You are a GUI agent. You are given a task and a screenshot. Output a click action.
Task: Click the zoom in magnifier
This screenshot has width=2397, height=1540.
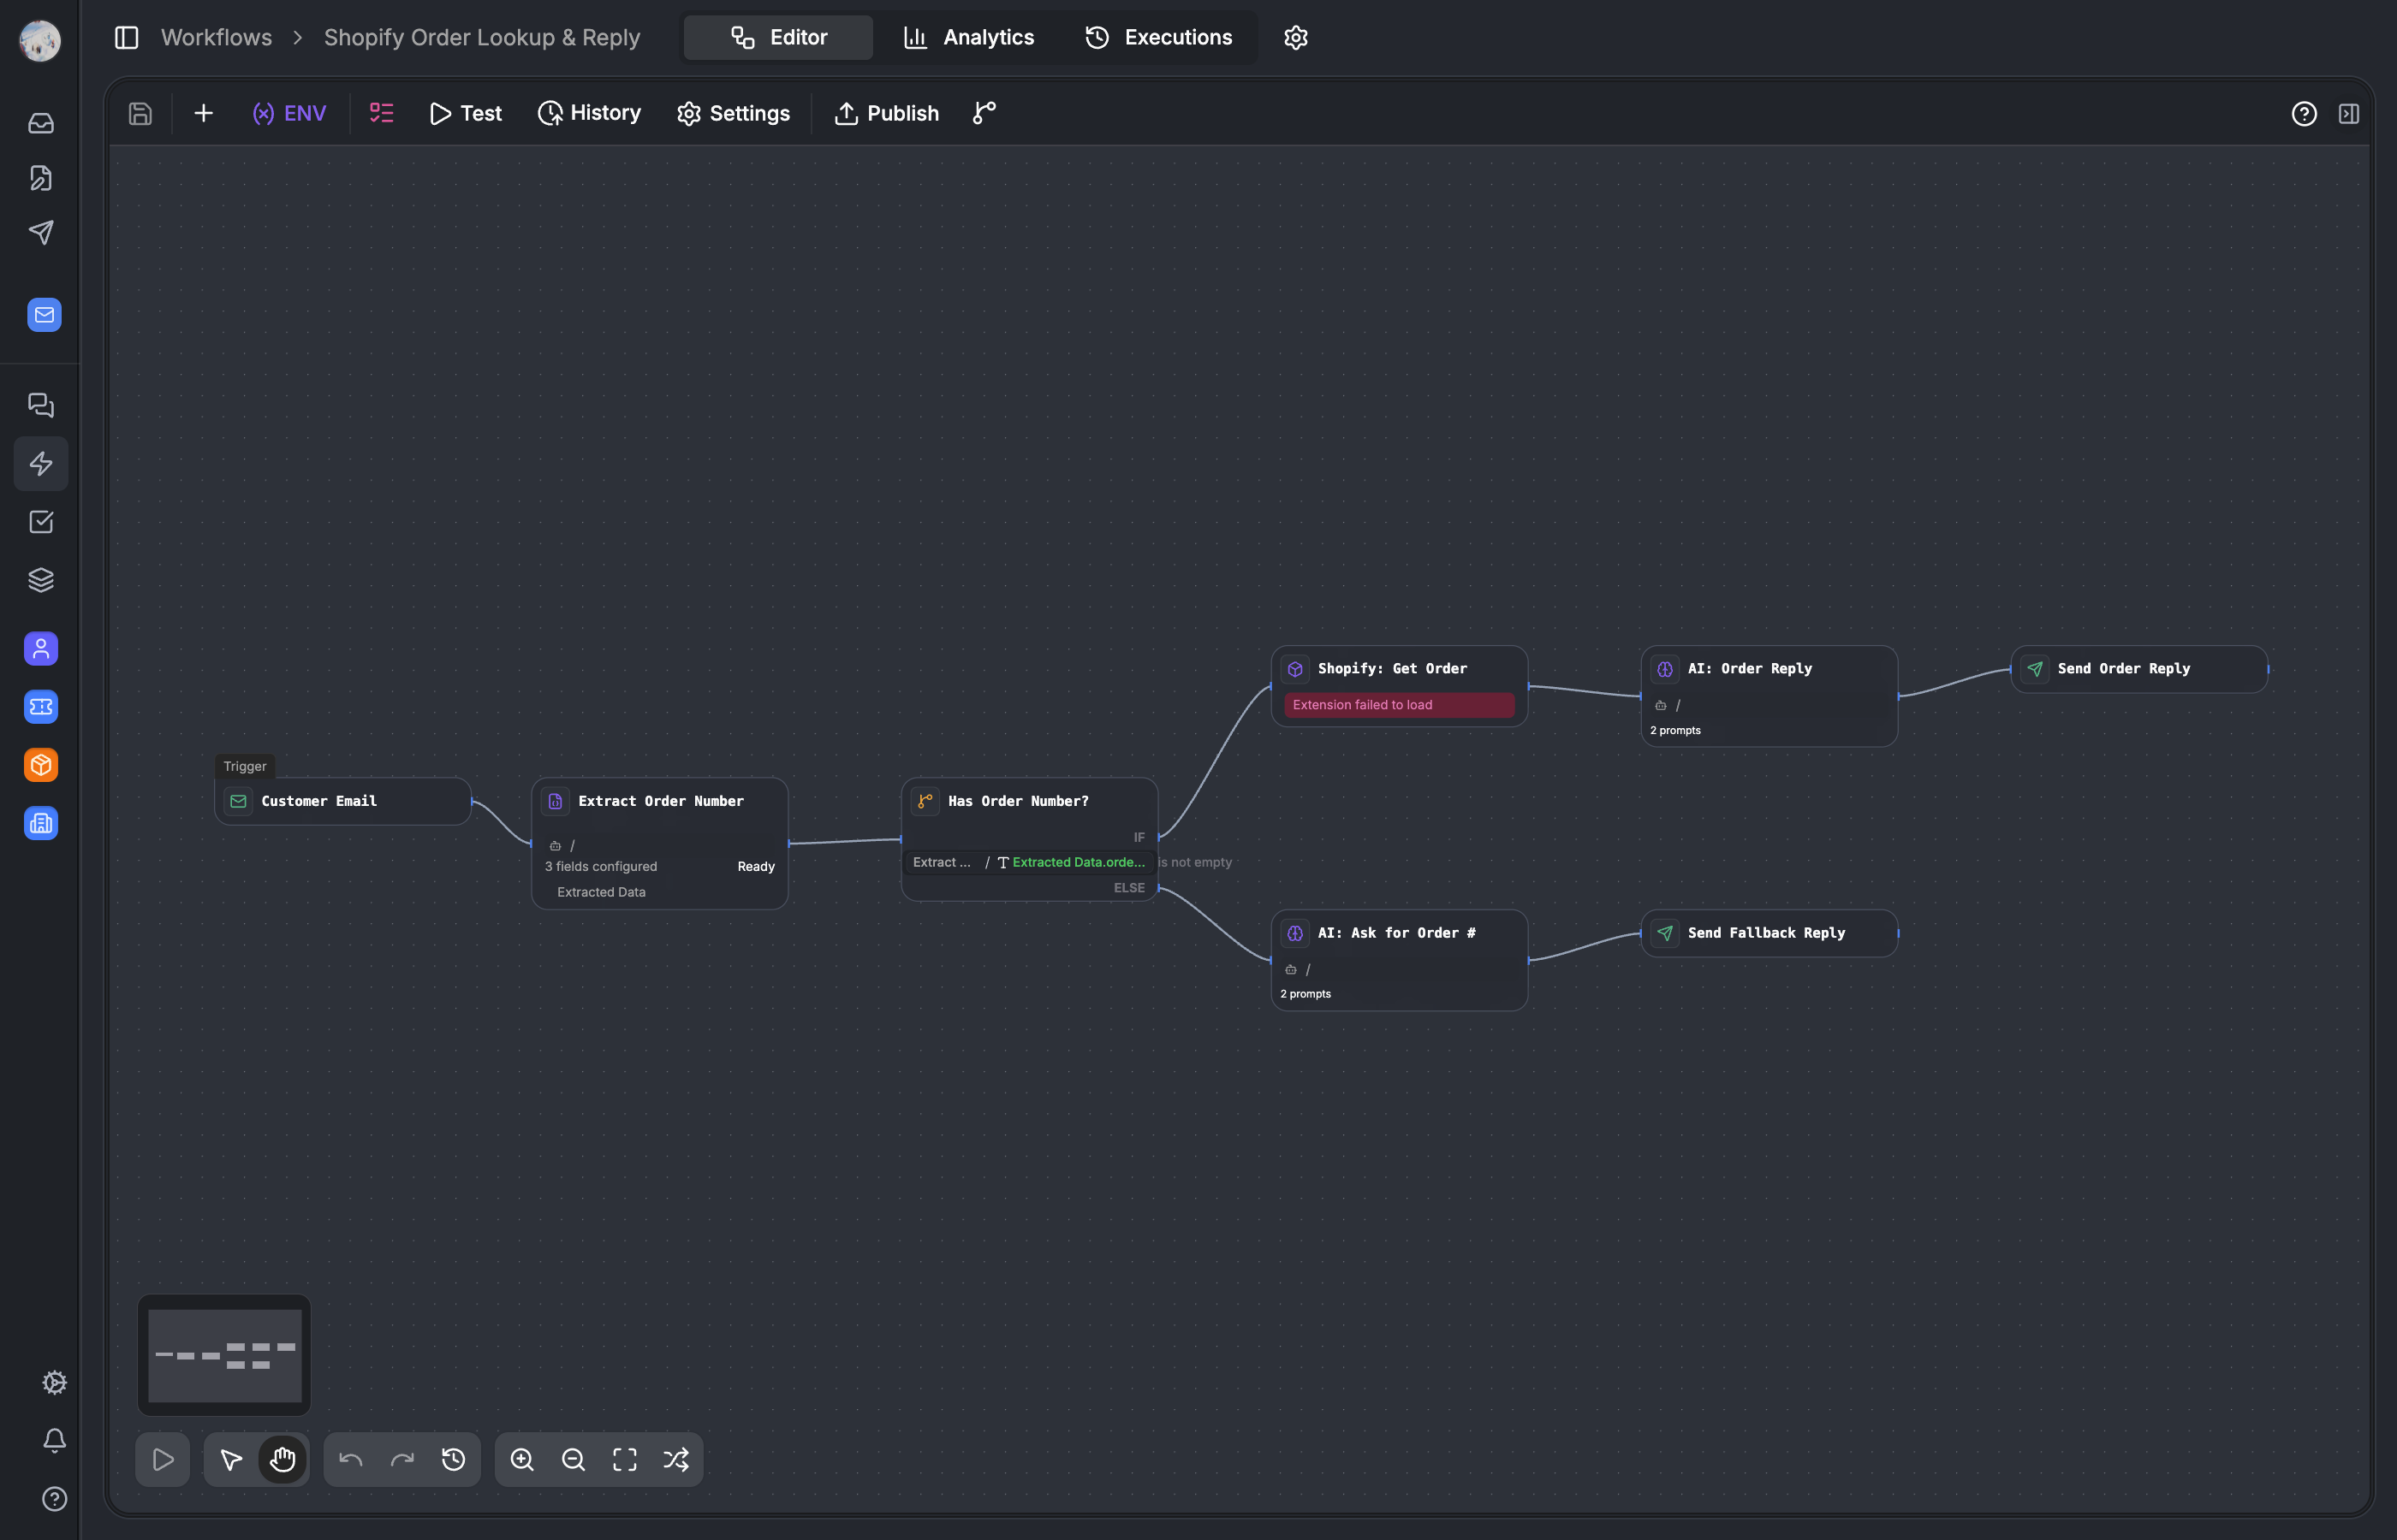521,1459
